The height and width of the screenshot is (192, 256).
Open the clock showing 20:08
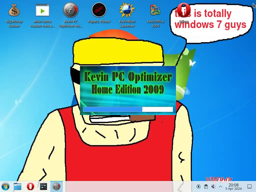(233, 186)
